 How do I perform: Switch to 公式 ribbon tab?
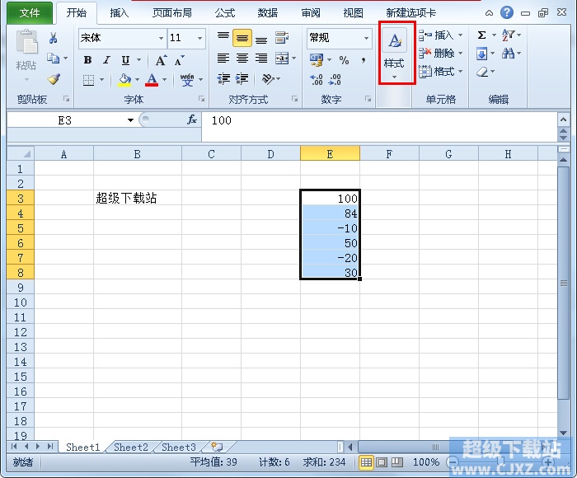[224, 13]
